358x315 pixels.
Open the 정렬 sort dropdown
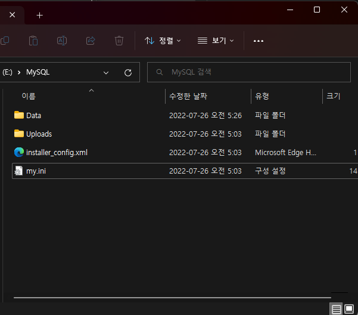pyautogui.click(x=163, y=41)
